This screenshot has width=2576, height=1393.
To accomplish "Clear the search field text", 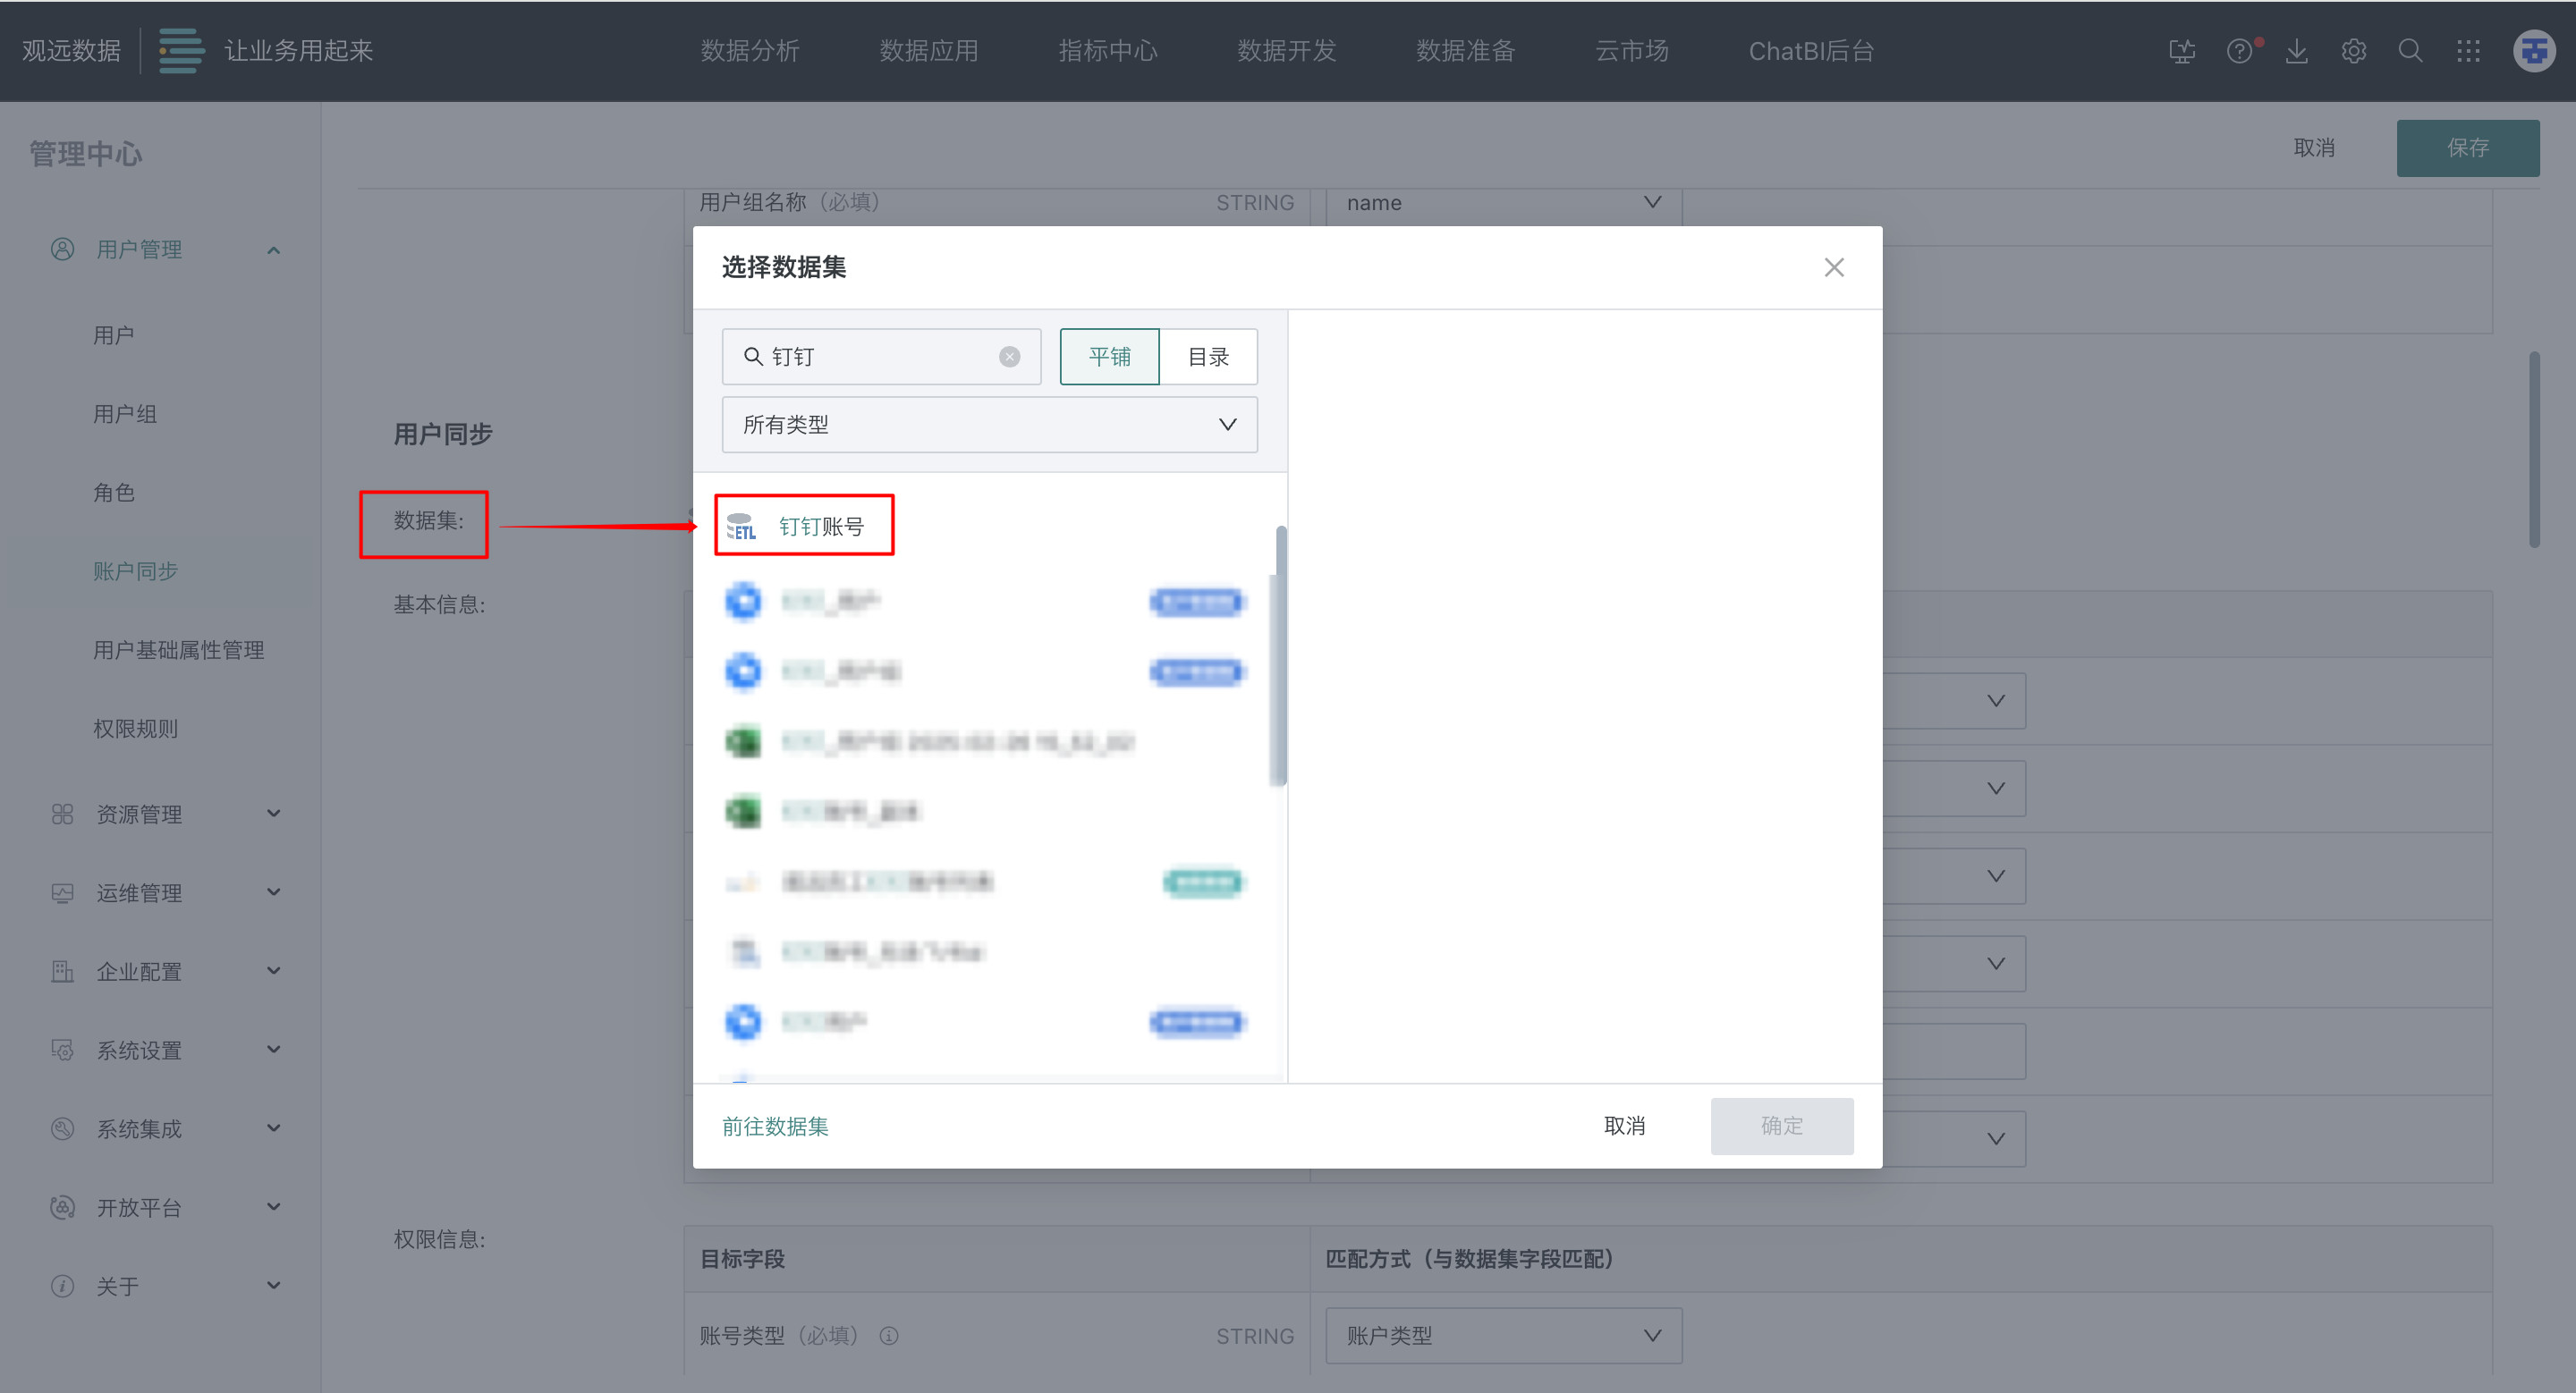I will 1009,357.
